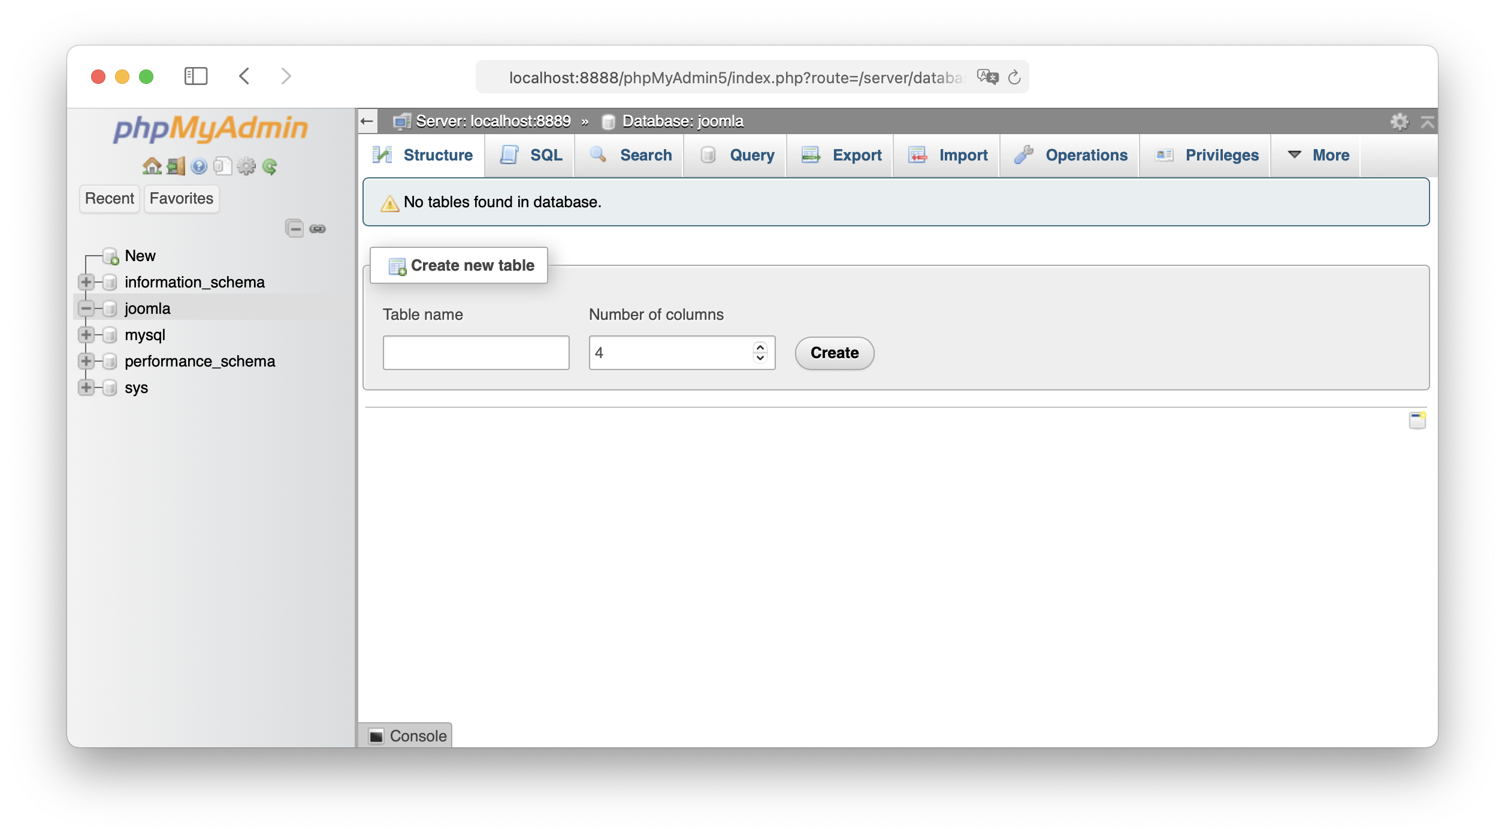Image resolution: width=1505 pixels, height=836 pixels.
Task: Open the Operations tab
Action: tap(1071, 155)
